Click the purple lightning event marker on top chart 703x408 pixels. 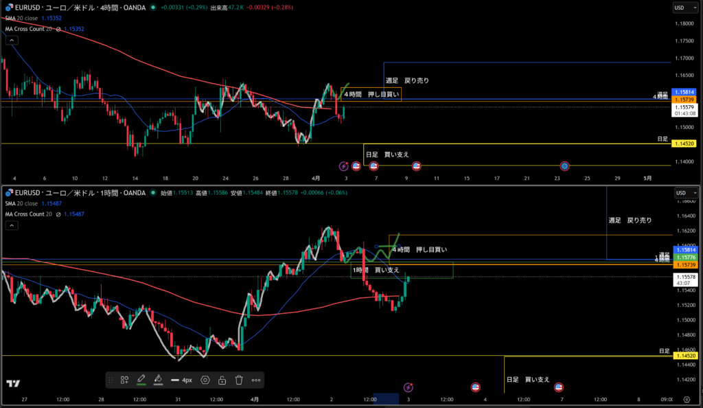344,166
